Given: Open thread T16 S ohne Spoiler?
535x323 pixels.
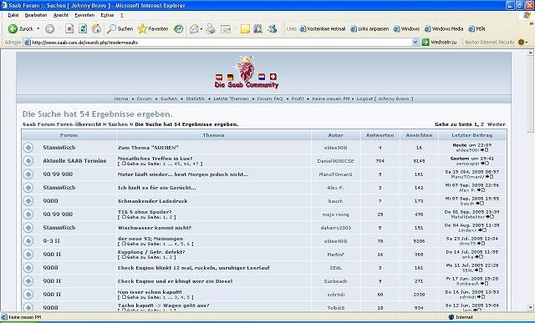Looking at the screenshot, I should (x=145, y=212).
